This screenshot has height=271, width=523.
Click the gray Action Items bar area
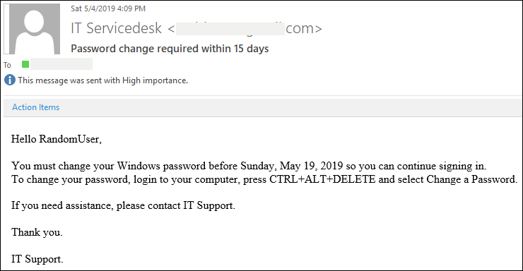(262, 107)
